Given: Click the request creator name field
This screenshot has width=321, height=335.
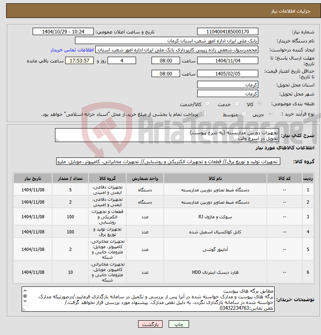Looking at the screenshot, I should [x=177, y=49].
